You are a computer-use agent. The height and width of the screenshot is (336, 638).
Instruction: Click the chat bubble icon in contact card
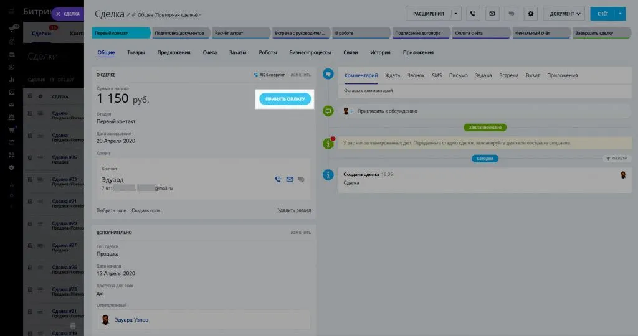(302, 180)
